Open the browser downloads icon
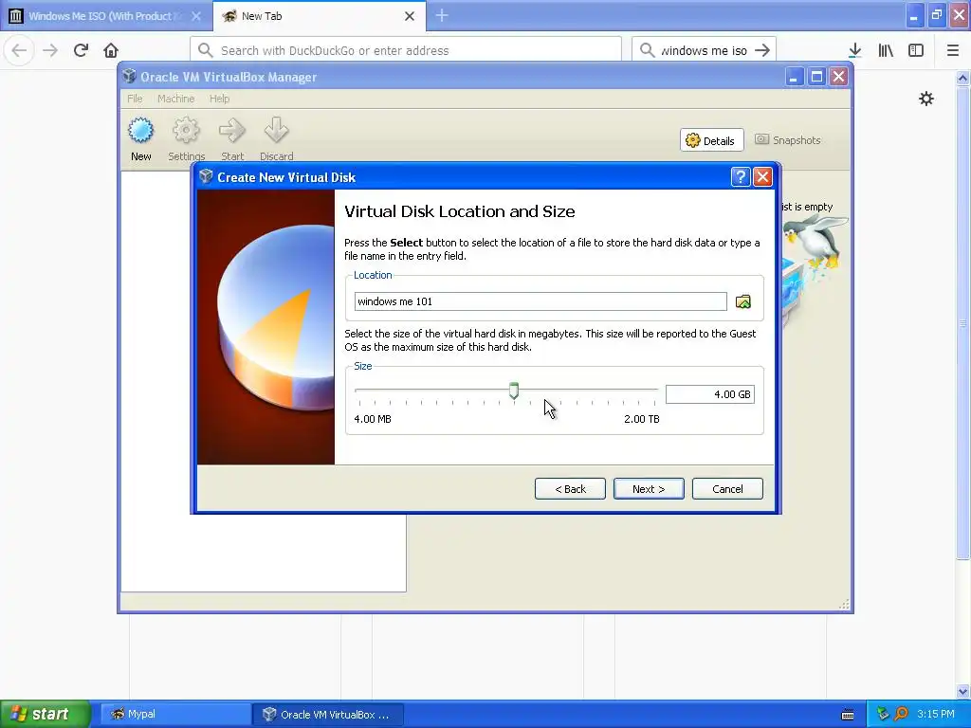Viewport: 971px width, 728px height. 855,50
